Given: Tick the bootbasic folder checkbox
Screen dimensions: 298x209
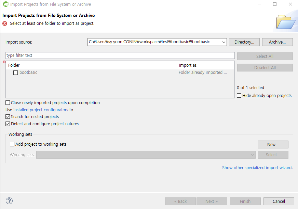Looking at the screenshot, I should point(16,73).
